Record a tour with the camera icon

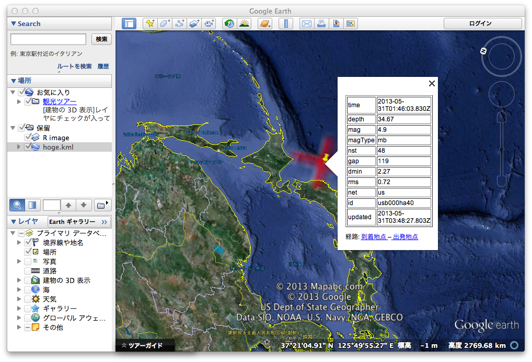209,24
